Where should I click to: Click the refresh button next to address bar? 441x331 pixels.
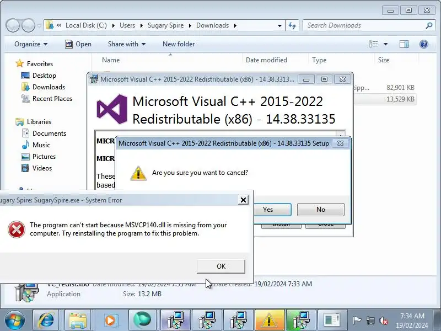(x=292, y=25)
